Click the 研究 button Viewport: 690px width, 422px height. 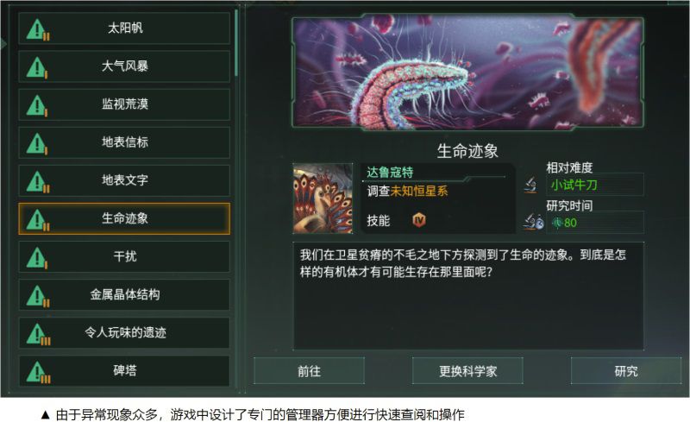pos(626,371)
